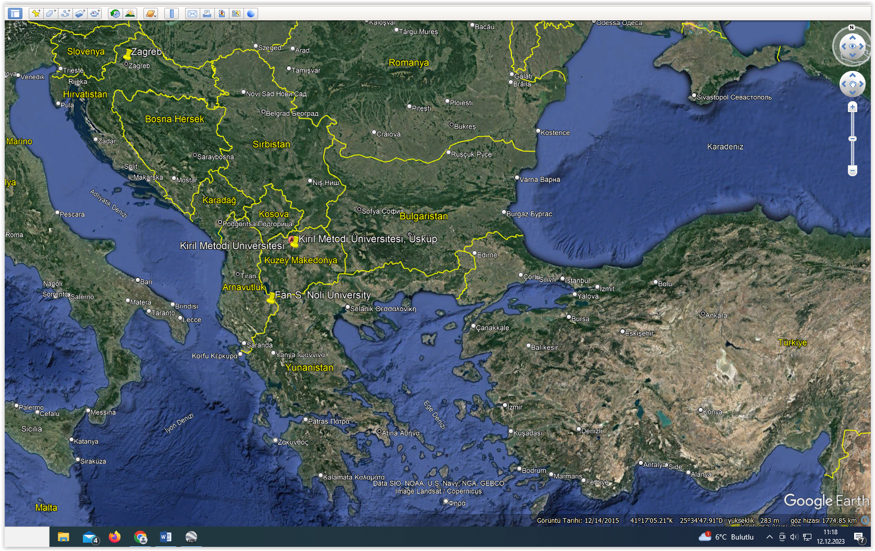
Task: Open planet switcher dropdown
Action: click(x=151, y=14)
